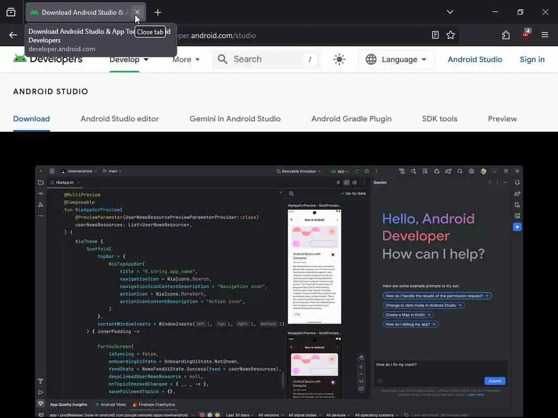Open the Preview tab
Screen dimensions: 558x418
502,119
